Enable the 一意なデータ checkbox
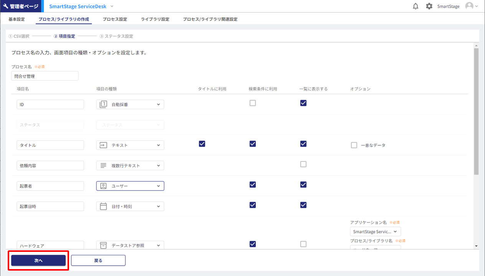Screen dimensions: 485x276 tap(354, 145)
